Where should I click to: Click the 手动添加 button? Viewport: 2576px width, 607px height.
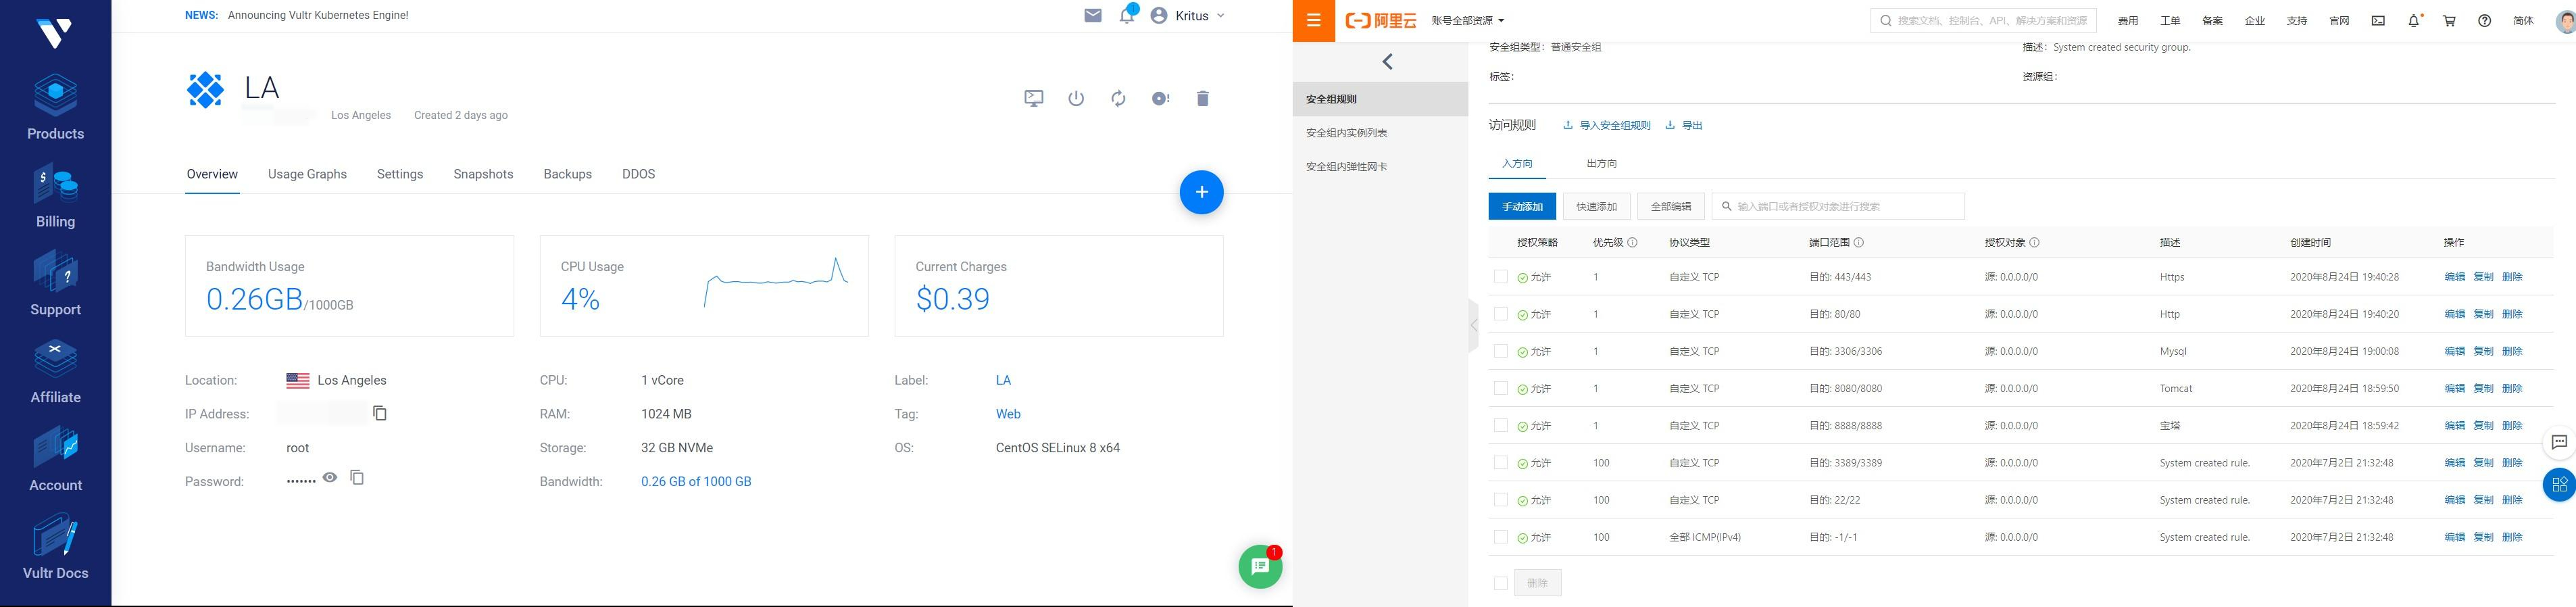pyautogui.click(x=1522, y=206)
